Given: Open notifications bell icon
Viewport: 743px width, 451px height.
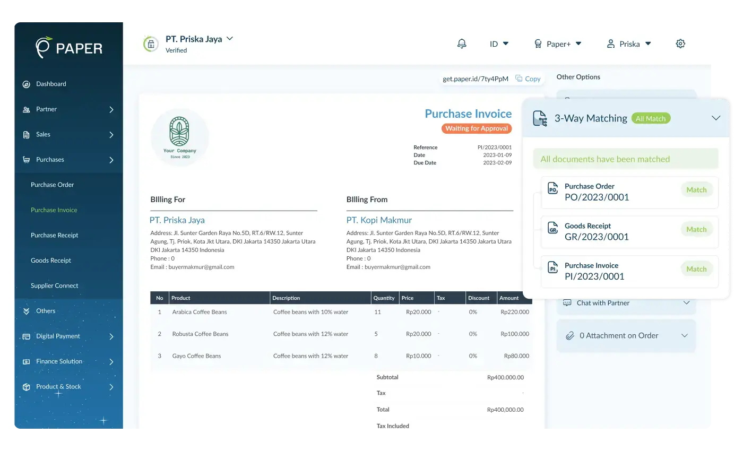Looking at the screenshot, I should (x=462, y=44).
